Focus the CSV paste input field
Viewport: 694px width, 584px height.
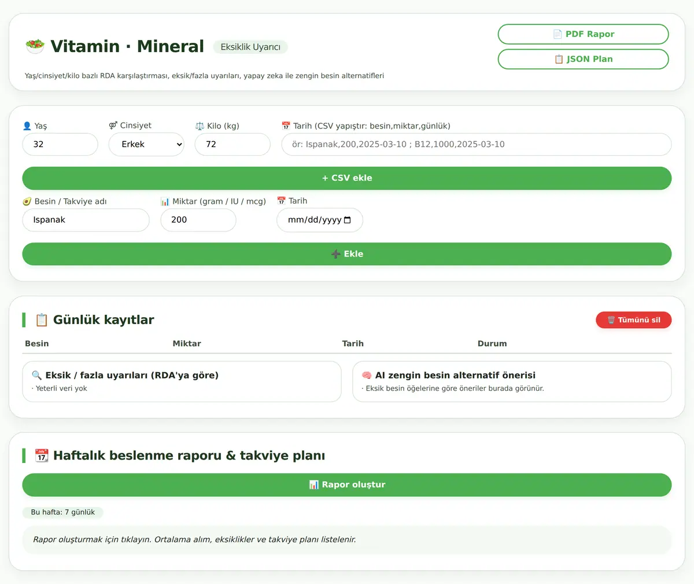point(477,144)
